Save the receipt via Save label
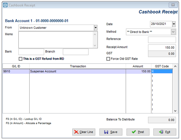This screenshot has height=140, width=181. (114, 132)
